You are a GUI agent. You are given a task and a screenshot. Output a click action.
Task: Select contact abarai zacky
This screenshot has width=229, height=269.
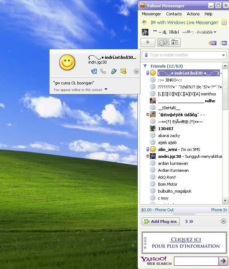169,136
